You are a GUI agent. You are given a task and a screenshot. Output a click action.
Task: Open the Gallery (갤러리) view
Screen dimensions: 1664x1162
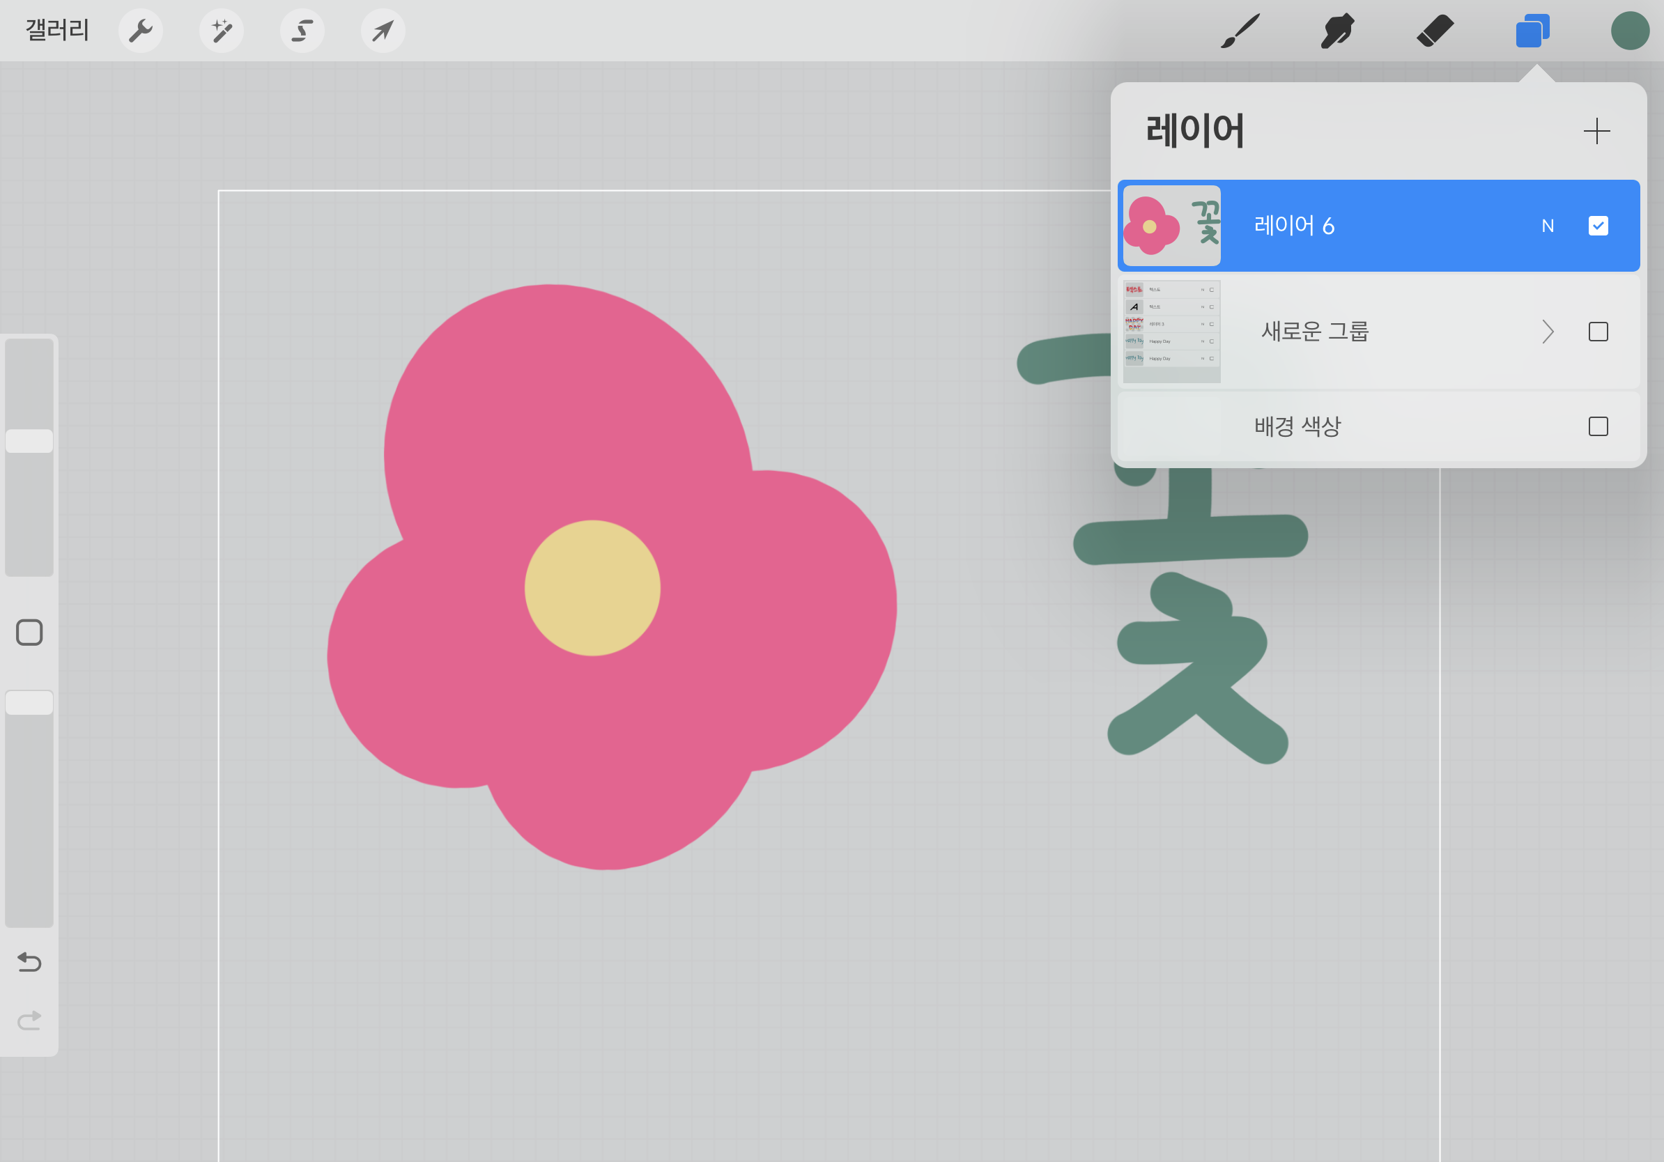click(57, 31)
